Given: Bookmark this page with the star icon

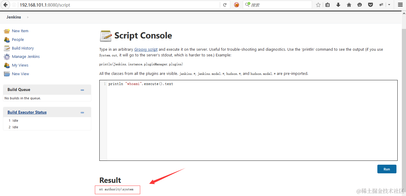Looking at the screenshot, I should pyautogui.click(x=318, y=5).
